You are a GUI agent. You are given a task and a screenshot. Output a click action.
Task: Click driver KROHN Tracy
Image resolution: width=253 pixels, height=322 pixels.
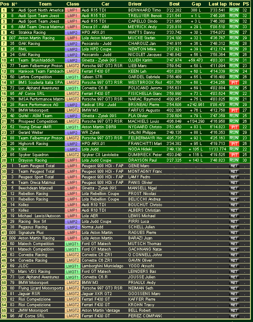point(141,304)
